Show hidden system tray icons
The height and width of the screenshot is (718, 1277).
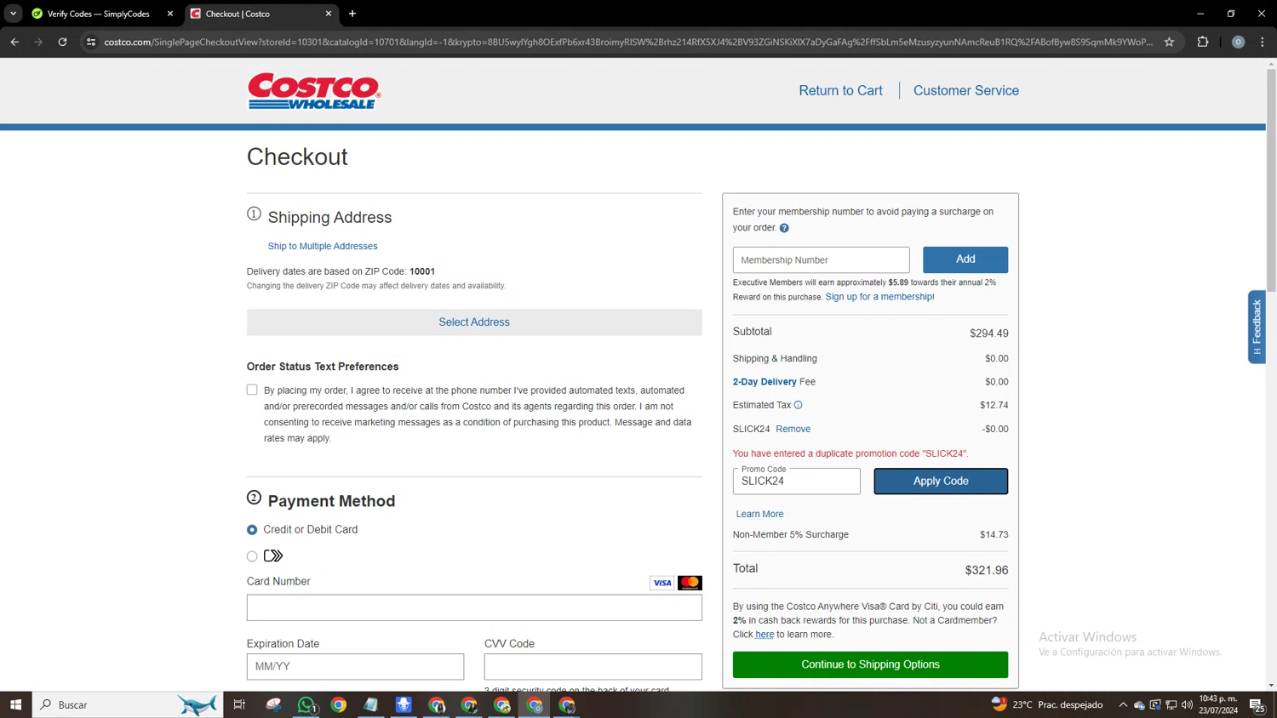coord(1123,704)
